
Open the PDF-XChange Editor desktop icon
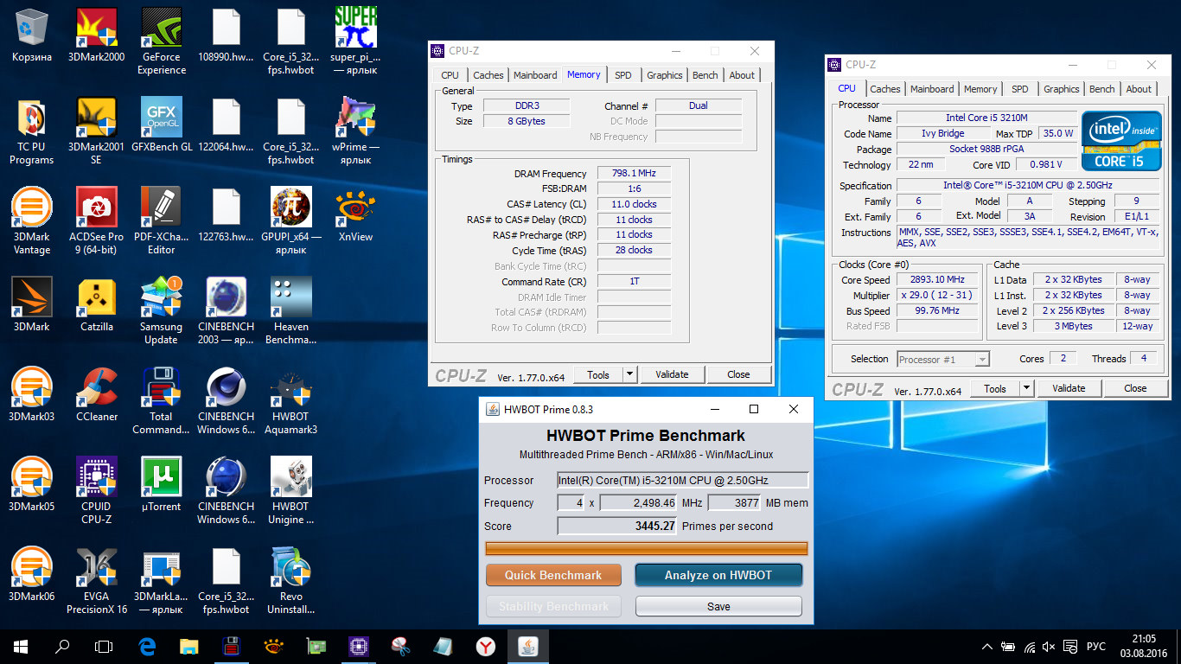coord(162,221)
